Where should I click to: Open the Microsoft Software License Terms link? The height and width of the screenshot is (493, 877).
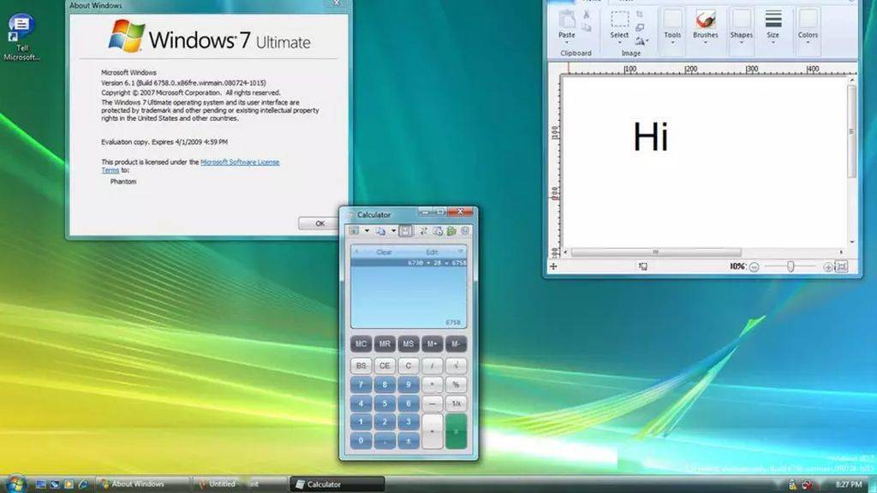(240, 162)
